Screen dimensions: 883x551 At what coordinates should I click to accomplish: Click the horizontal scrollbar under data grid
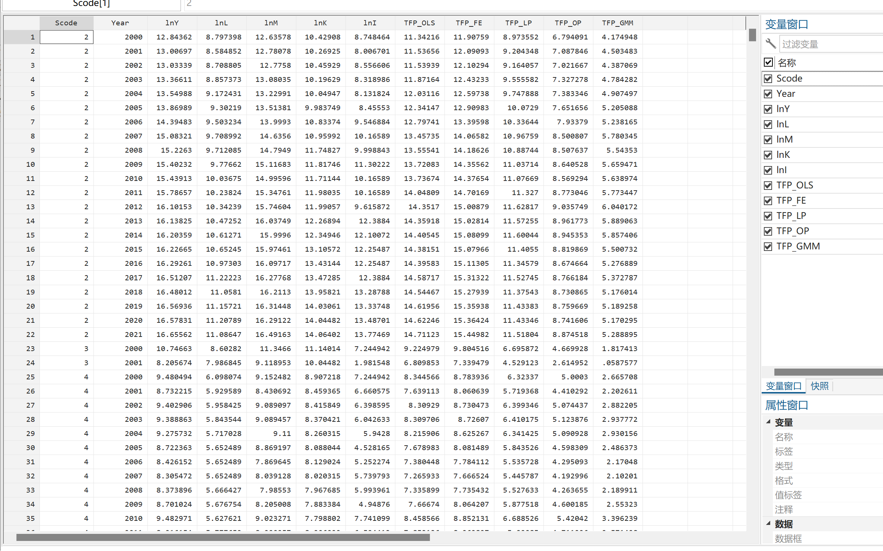pos(223,537)
